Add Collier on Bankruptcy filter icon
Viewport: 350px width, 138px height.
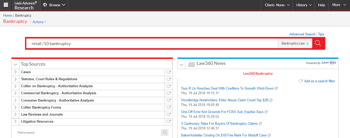(x=169, y=86)
